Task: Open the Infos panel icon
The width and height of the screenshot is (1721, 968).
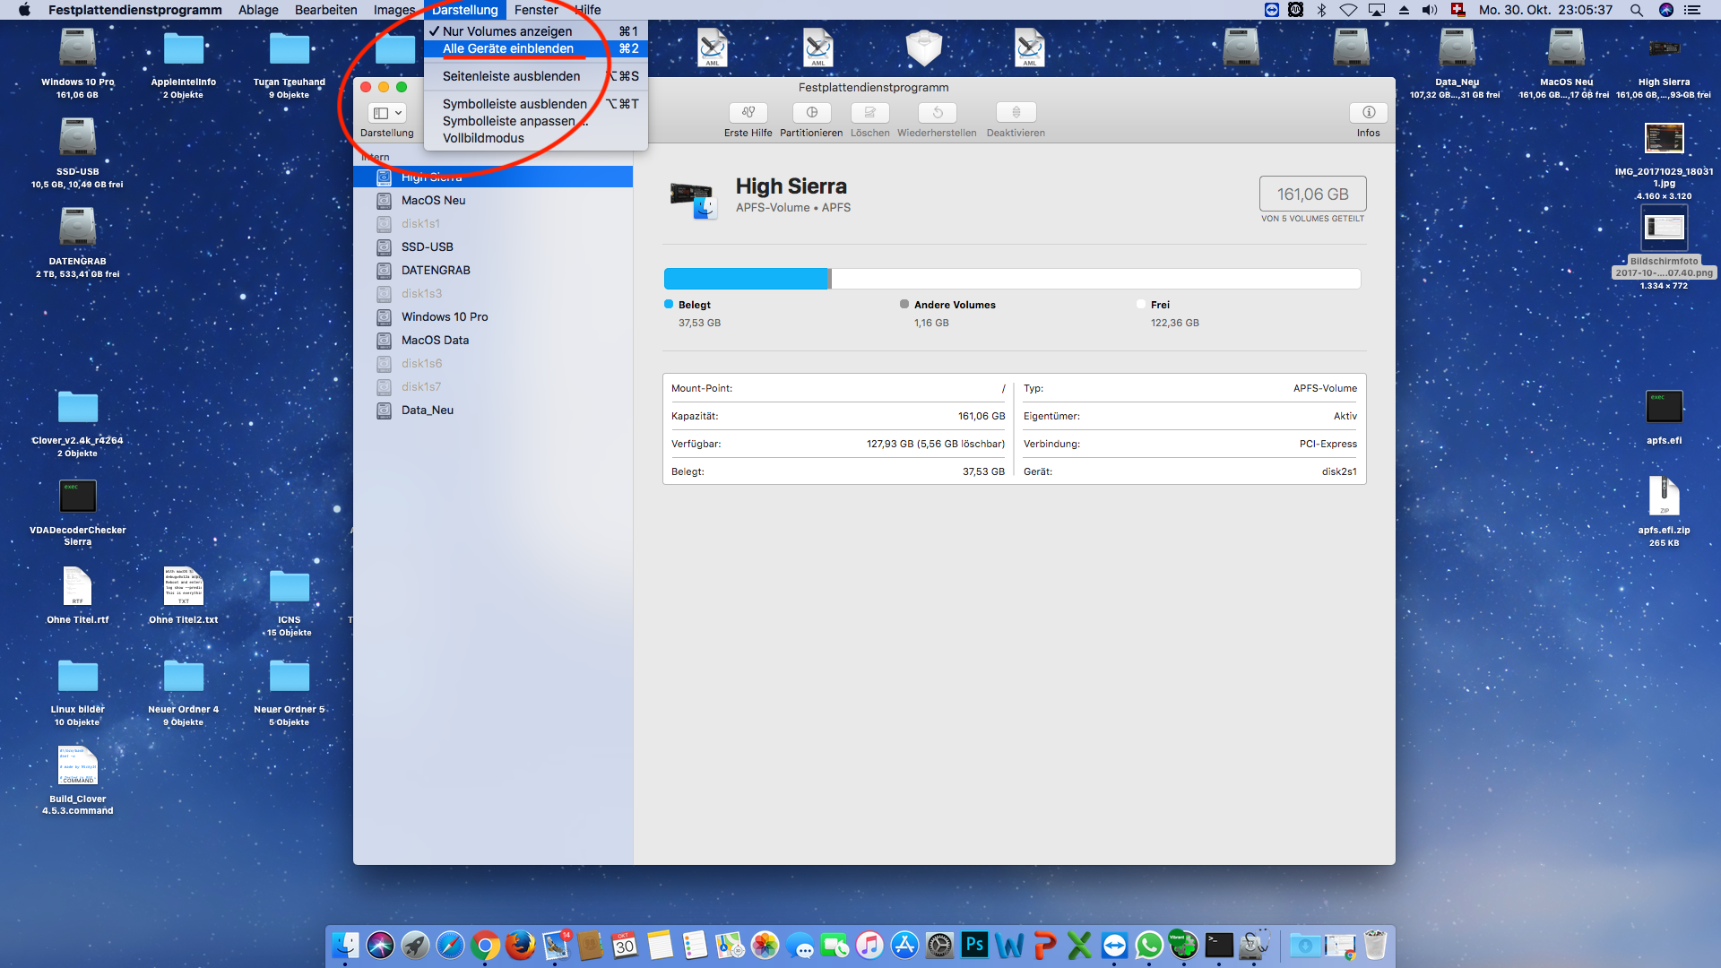Action: tap(1368, 113)
